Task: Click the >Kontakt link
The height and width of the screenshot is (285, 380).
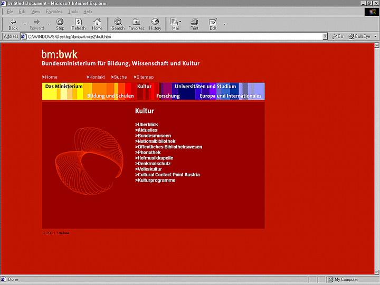Action: 96,77
